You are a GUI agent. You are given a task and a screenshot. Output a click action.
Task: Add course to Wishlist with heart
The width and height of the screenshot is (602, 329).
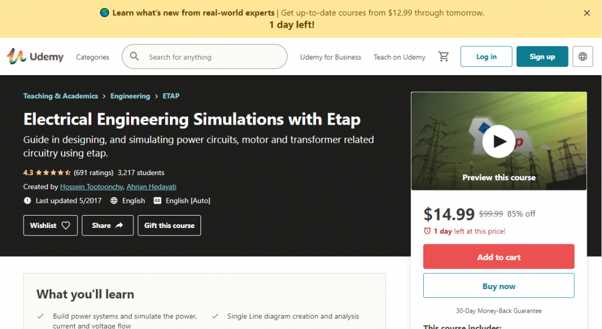pyautogui.click(x=51, y=226)
